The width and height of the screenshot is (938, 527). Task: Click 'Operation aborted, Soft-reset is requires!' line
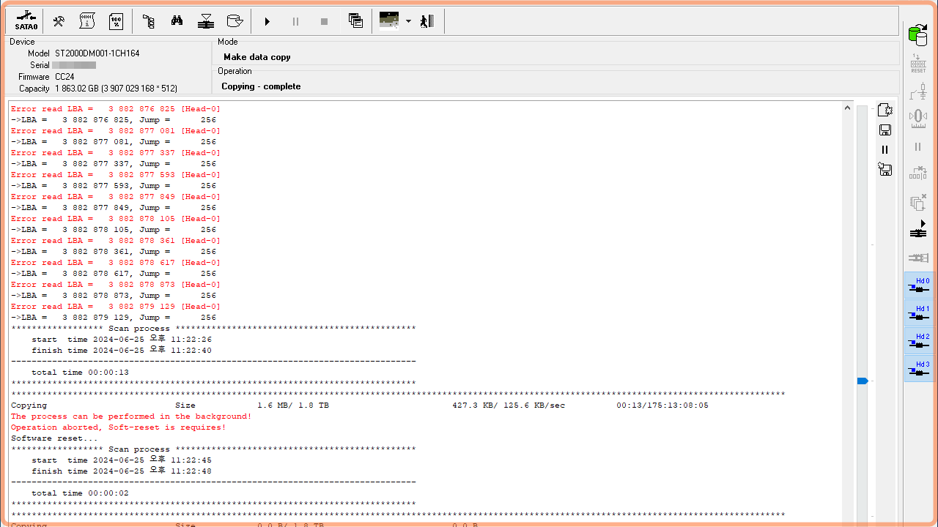(118, 427)
